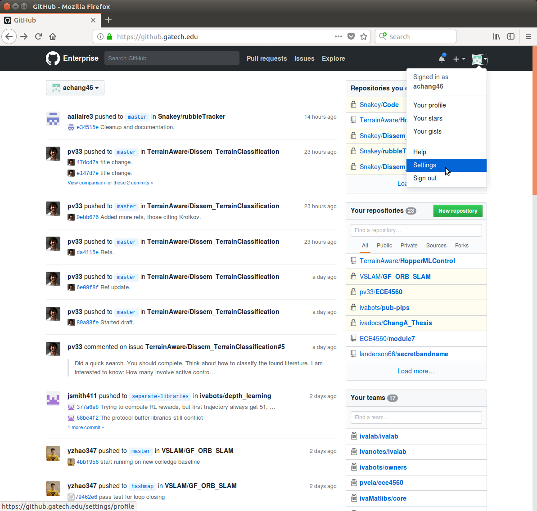Screen dimensions: 537x511
Task: Switch to the Private repositories filter
Action: (409, 246)
